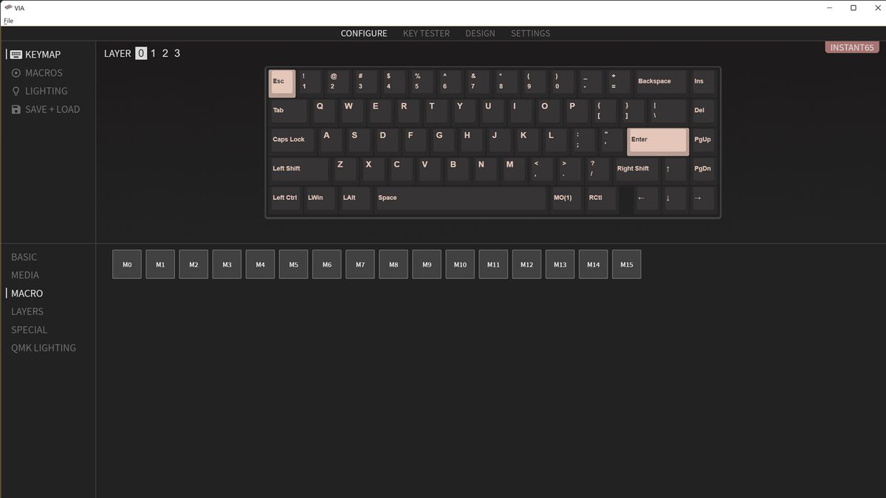
Task: Select the SPECIAL keycode category
Action: [x=29, y=330]
